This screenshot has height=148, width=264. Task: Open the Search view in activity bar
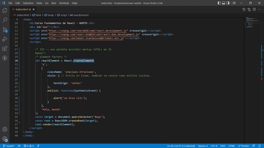tap(5, 20)
